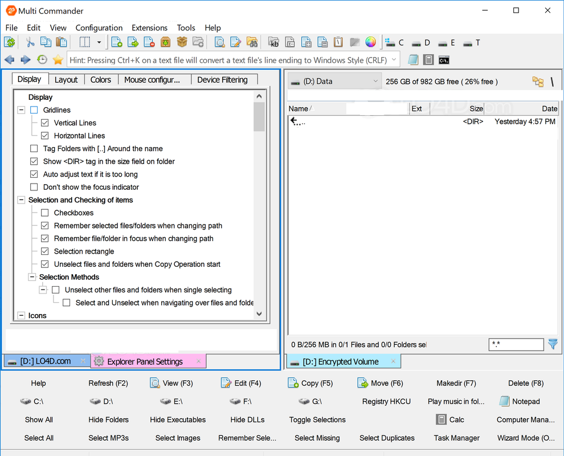
Task: Enable Tag Folders with [..] option
Action: click(34, 148)
